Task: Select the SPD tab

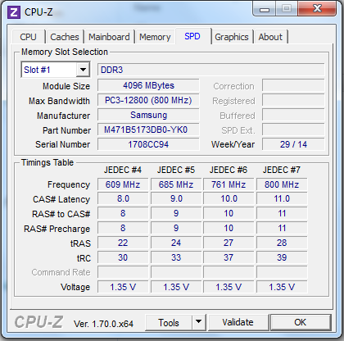Action: pyautogui.click(x=192, y=36)
